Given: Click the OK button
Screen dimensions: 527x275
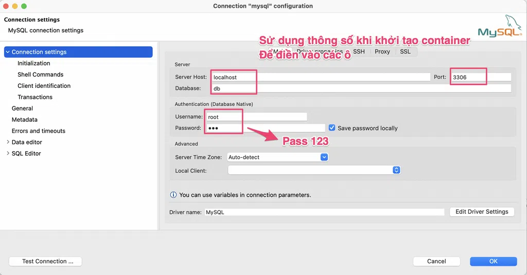Looking at the screenshot, I should (493, 261).
